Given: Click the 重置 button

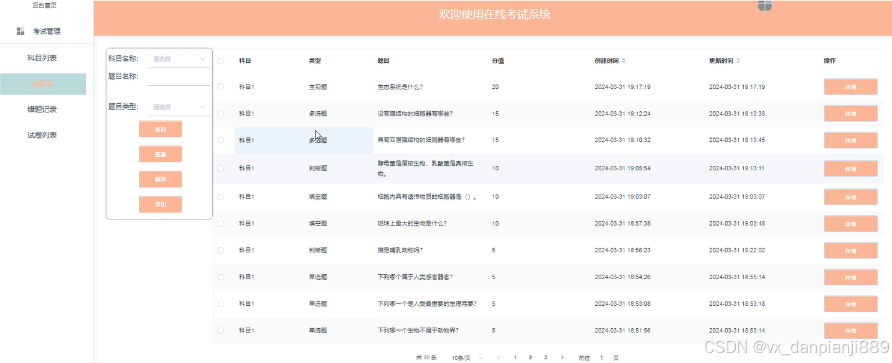Looking at the screenshot, I should coord(160,154).
